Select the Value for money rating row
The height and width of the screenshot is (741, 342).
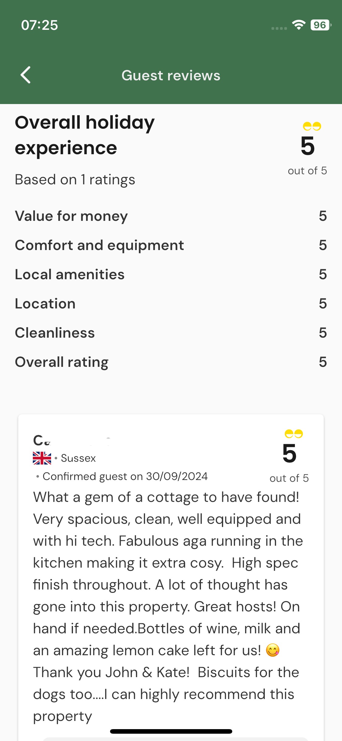click(171, 216)
